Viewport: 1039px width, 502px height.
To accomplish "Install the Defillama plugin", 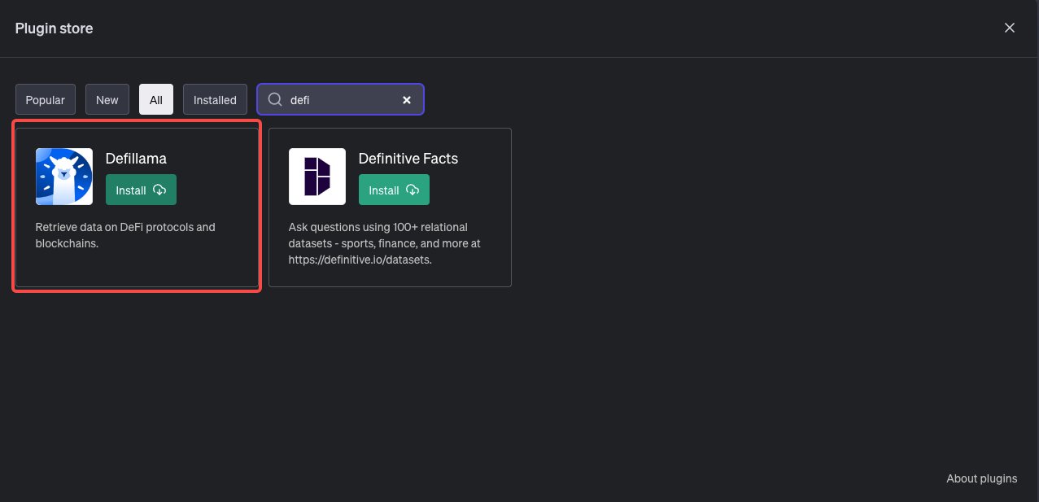I will tap(141, 190).
